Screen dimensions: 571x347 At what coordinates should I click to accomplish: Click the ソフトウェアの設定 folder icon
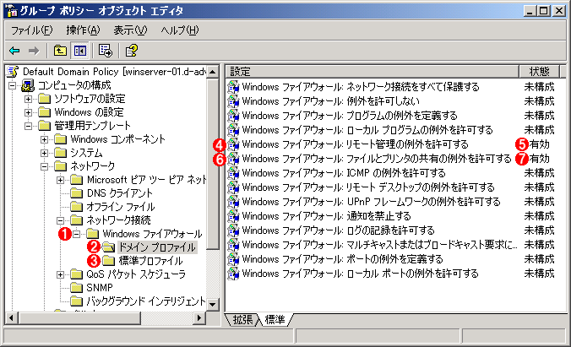coord(45,99)
